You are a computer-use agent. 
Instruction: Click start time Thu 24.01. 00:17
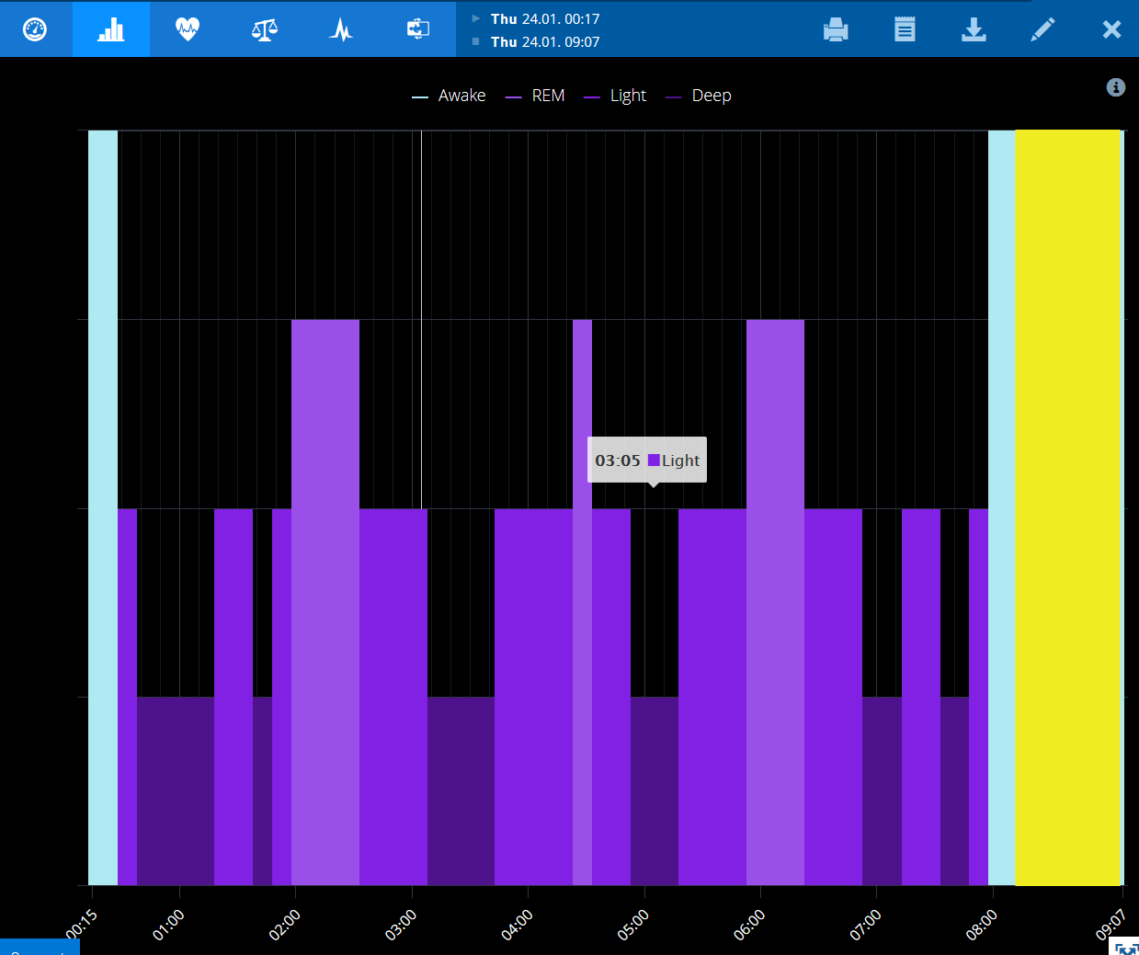point(545,18)
